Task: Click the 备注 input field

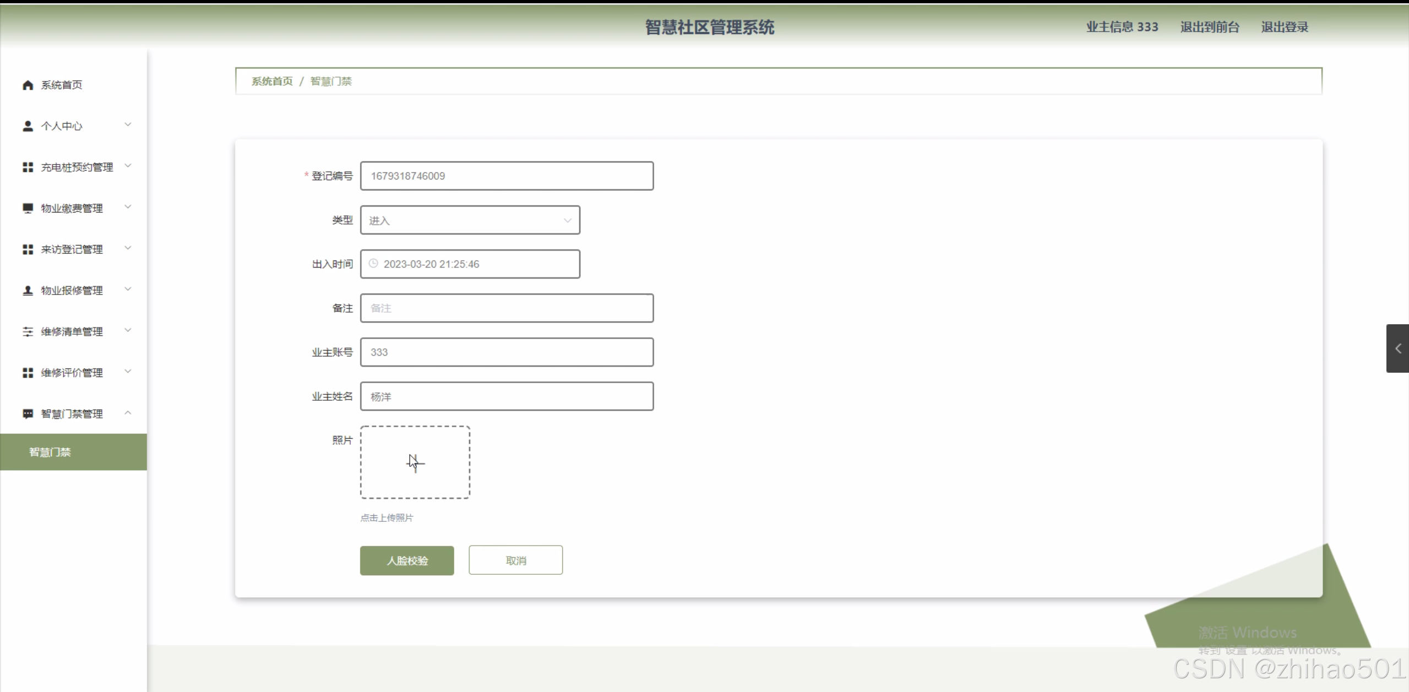Action: point(507,308)
